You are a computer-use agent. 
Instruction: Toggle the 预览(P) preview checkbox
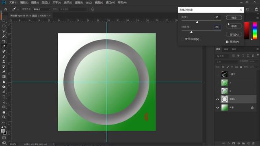pyautogui.click(x=227, y=42)
